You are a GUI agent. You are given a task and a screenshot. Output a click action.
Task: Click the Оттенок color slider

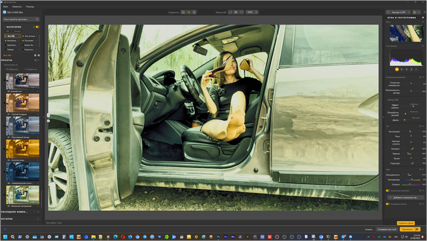(411, 184)
